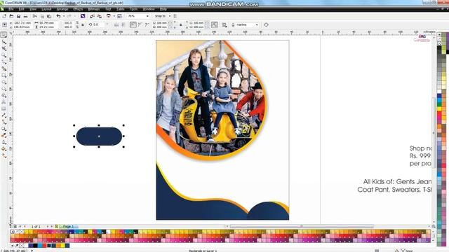Click the Print icon
The height and width of the screenshot is (252, 449).
point(25,16)
